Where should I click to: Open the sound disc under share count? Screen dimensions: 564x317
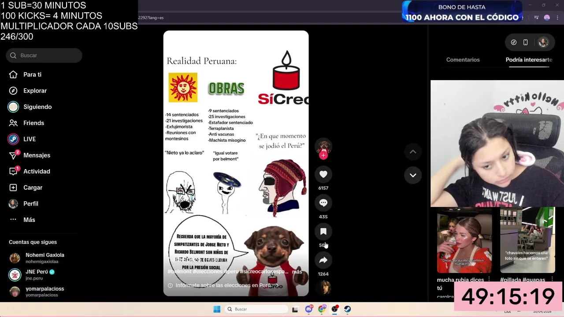[x=323, y=288]
